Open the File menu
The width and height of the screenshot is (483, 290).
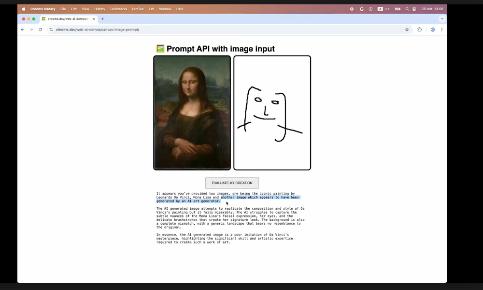click(63, 9)
